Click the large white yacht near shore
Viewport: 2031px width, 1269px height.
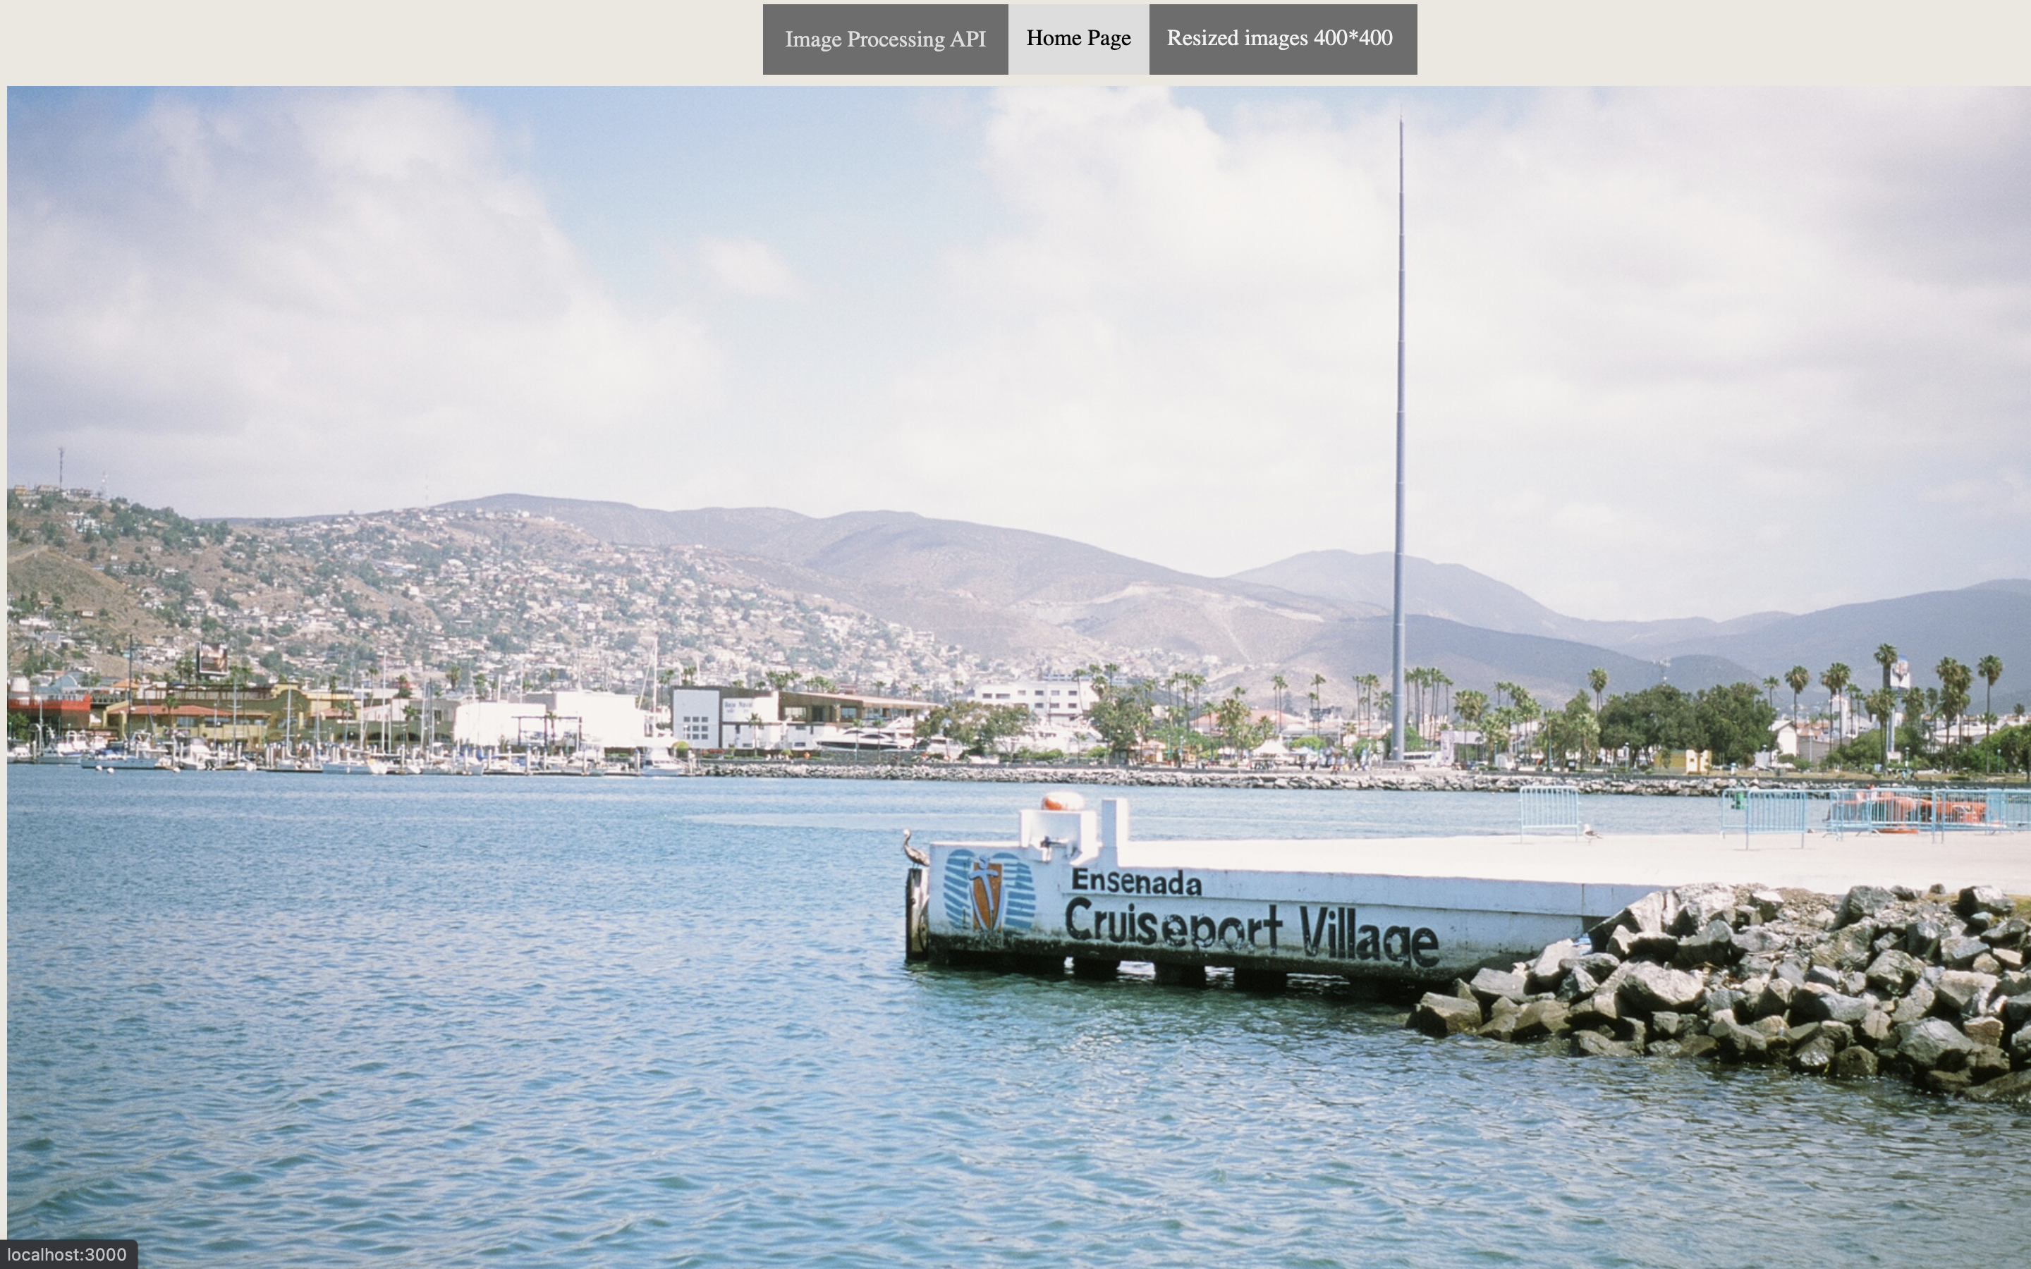pos(865,740)
